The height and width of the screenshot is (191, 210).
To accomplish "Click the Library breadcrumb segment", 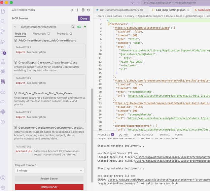I will [130, 16].
